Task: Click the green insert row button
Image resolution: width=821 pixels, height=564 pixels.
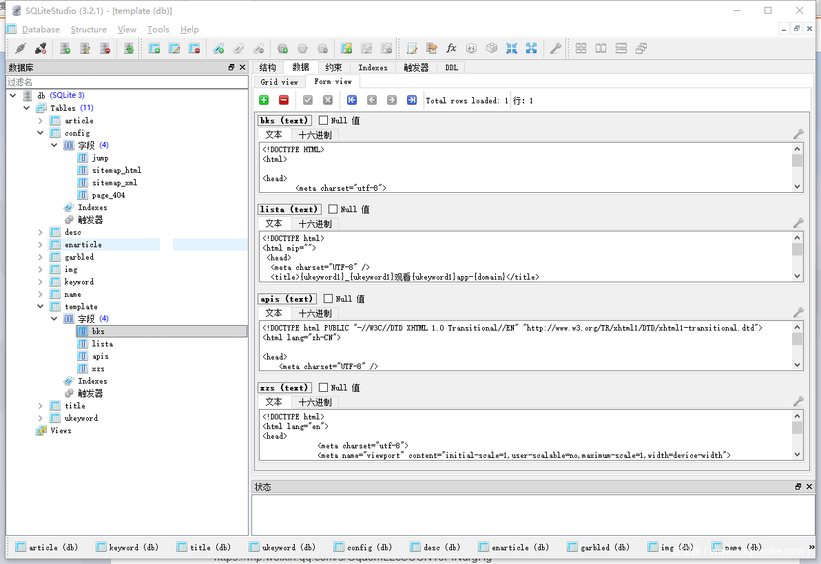Action: pos(264,100)
